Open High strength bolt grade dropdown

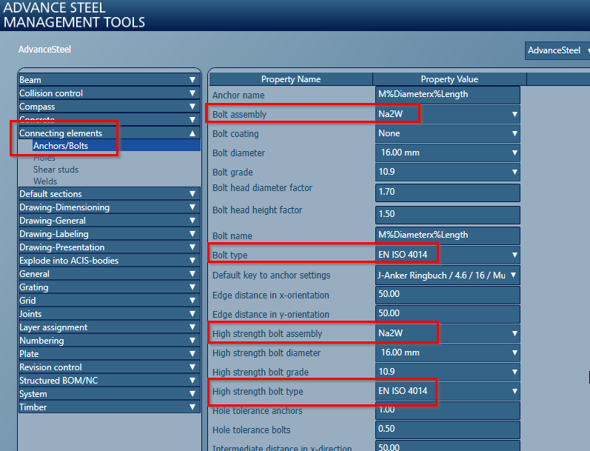tap(448, 372)
